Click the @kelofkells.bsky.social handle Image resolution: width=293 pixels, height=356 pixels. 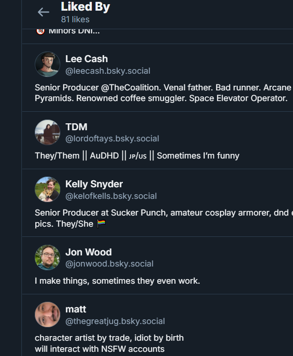[x=111, y=196]
